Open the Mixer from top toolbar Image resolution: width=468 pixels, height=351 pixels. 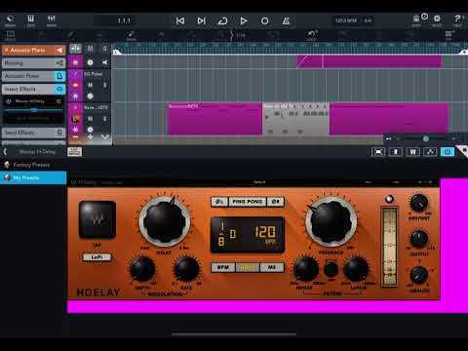pyautogui.click(x=52, y=20)
